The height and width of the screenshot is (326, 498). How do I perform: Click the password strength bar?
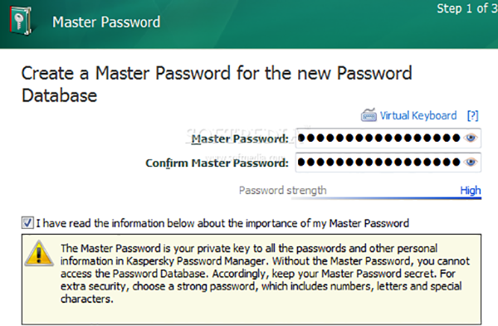tap(386, 198)
